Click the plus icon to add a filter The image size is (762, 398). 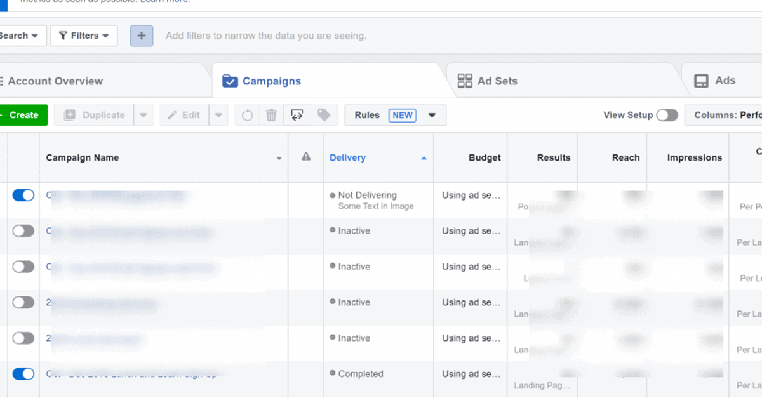[x=141, y=36]
